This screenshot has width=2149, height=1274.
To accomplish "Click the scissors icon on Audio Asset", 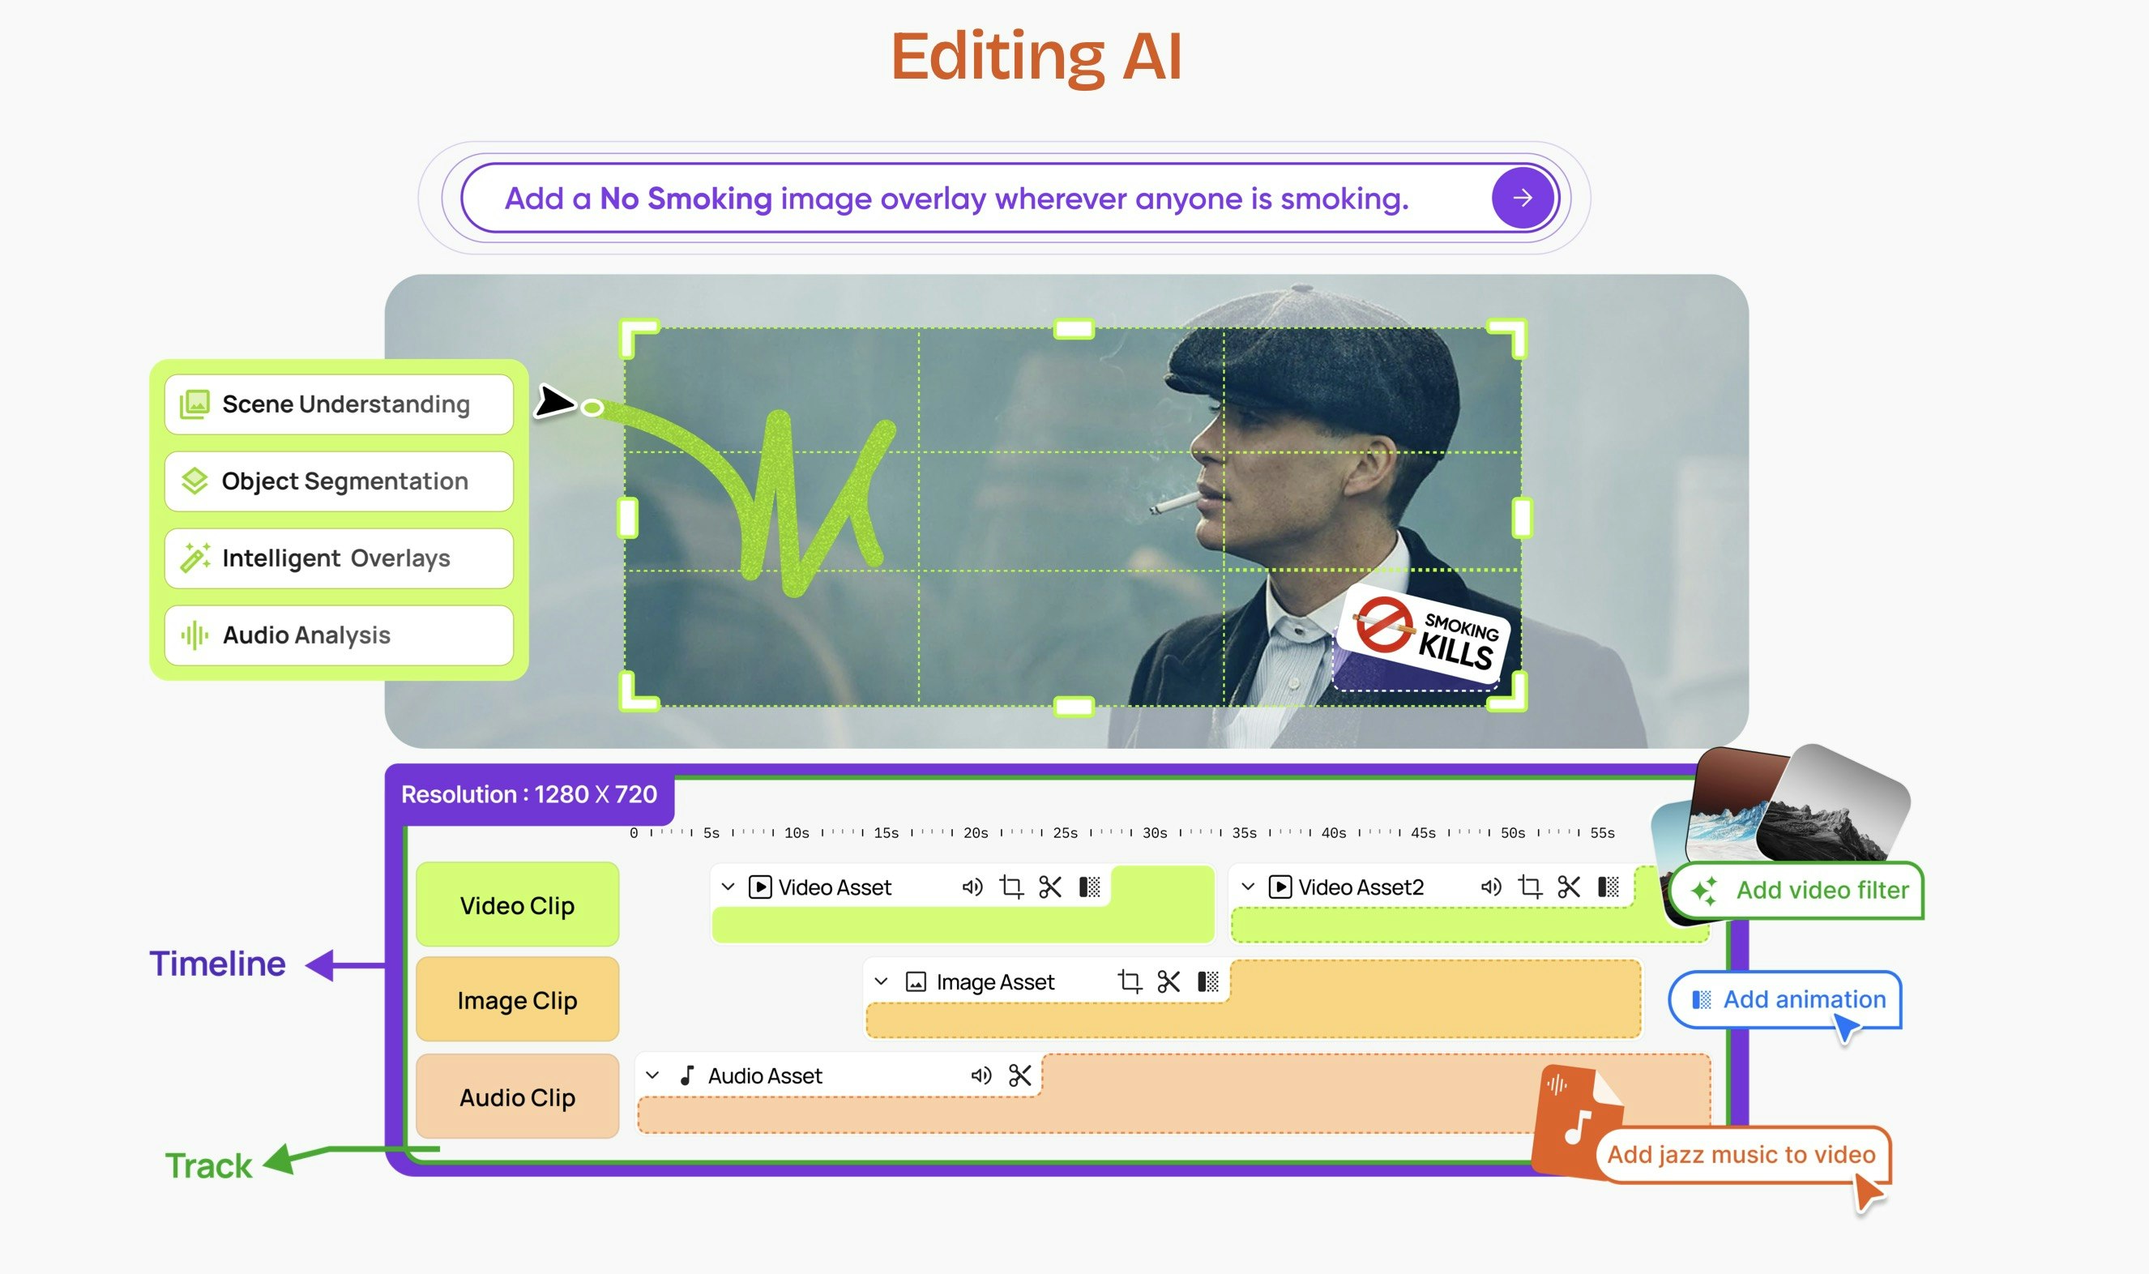I will click(1019, 1075).
